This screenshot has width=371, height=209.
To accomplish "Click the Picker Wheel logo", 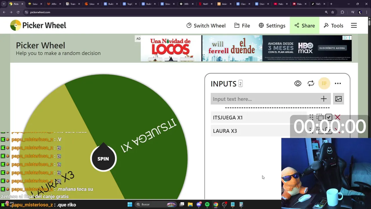I will click(x=38, y=25).
